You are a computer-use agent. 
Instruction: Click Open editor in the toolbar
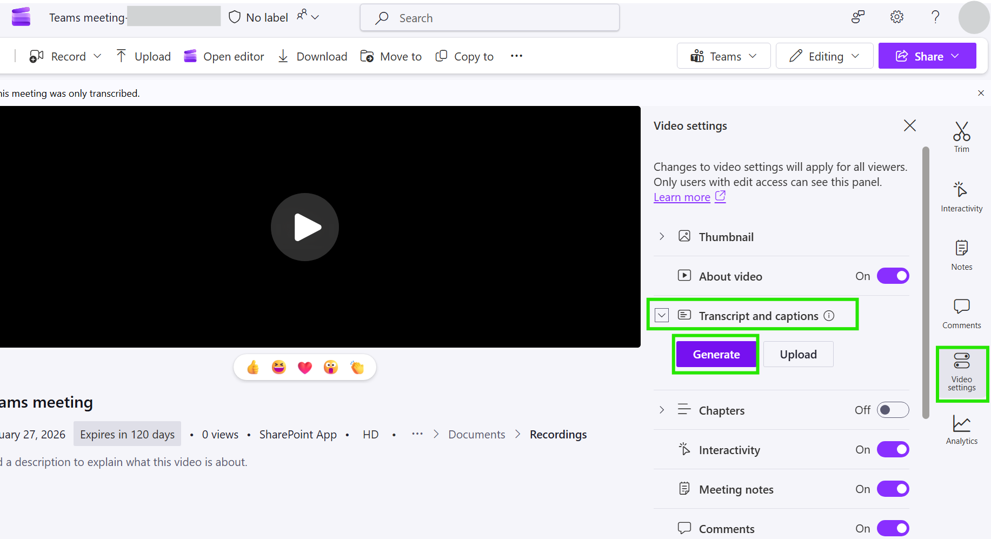pos(224,56)
